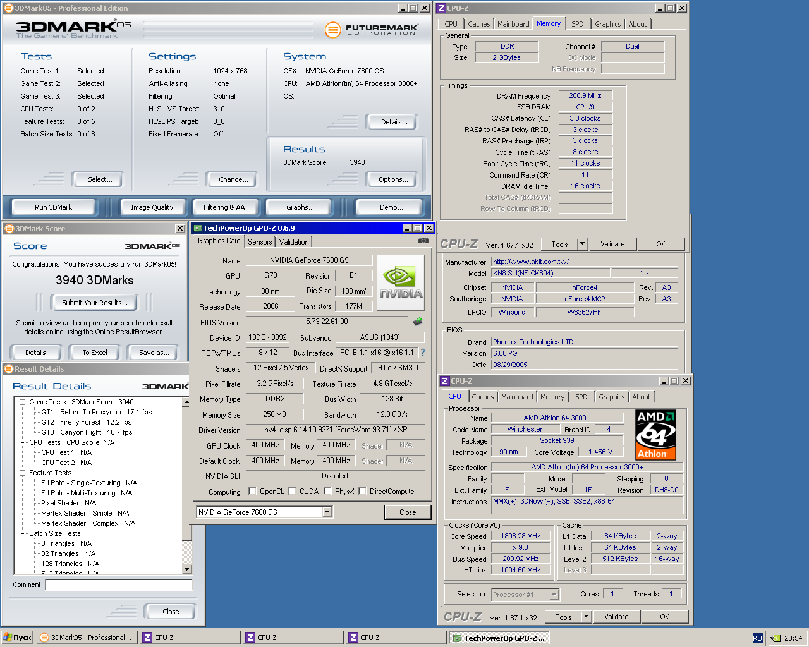Enable the PhysX checkbox
809x647 pixels.
pyautogui.click(x=327, y=491)
